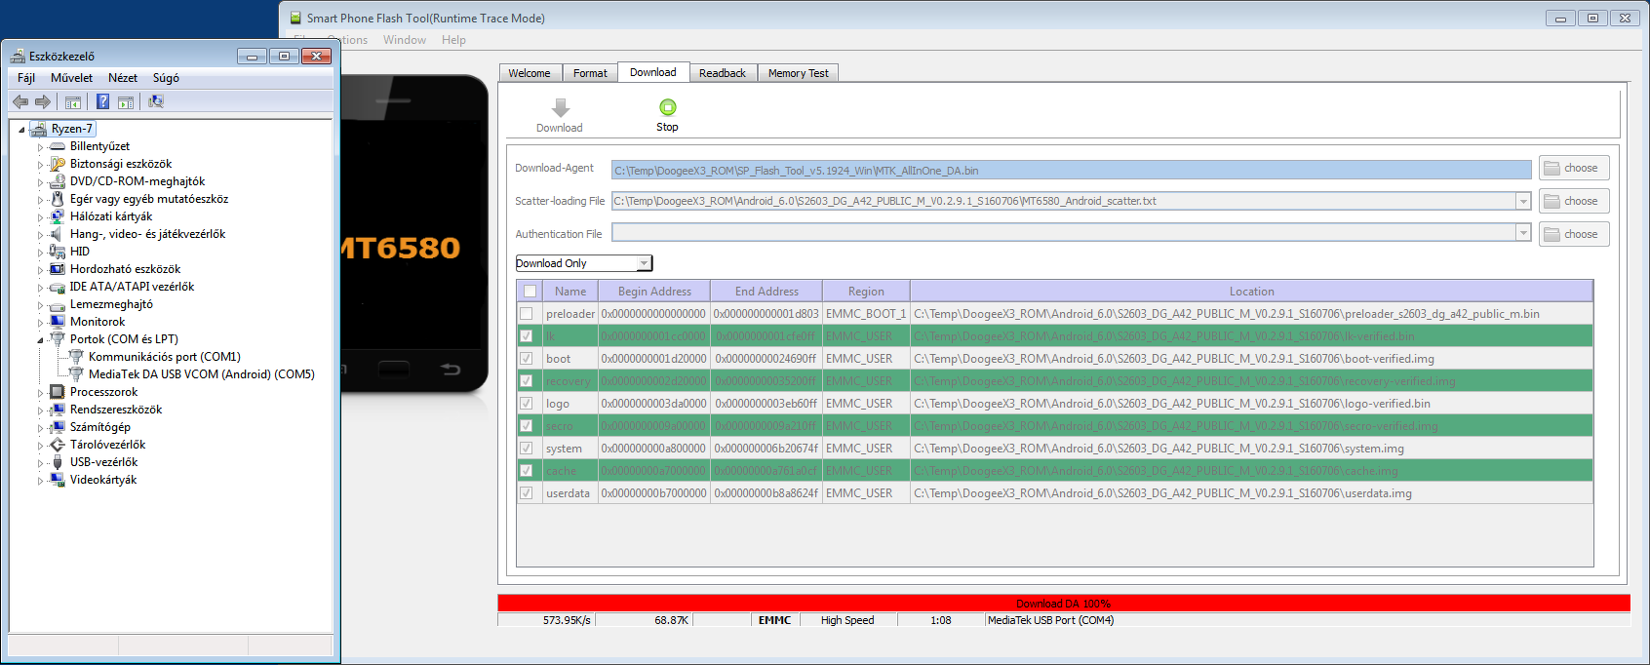Expand Tárolóvezérlők node
The width and height of the screenshot is (1650, 665).
point(40,446)
